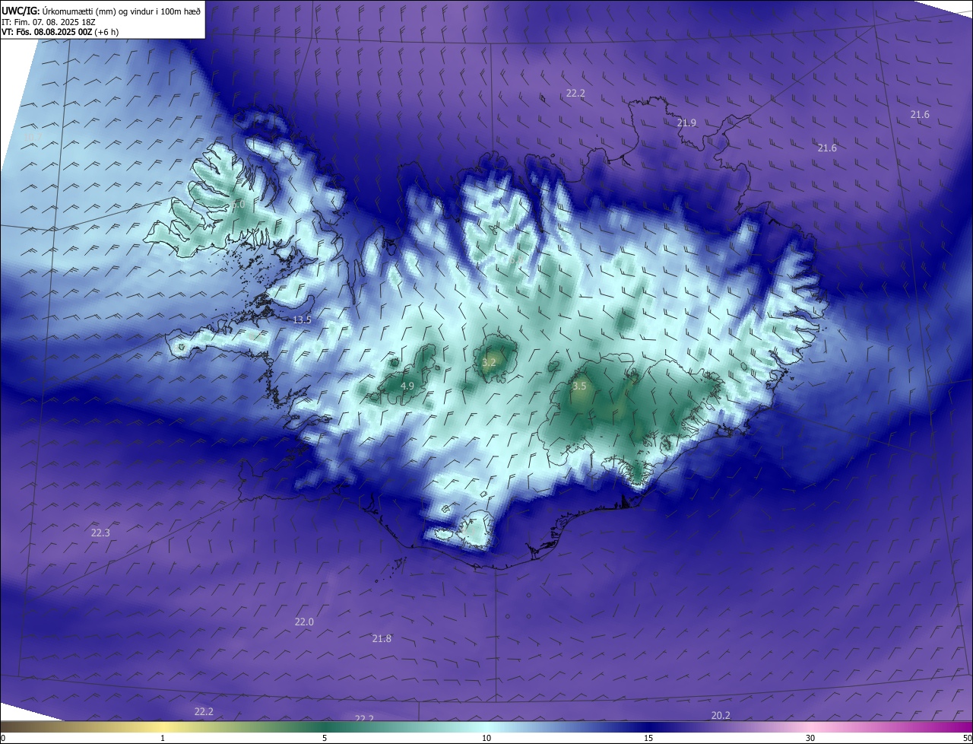The width and height of the screenshot is (973, 744).
Task: Click the 22.0 value label over the ocean
Action: 304,622
